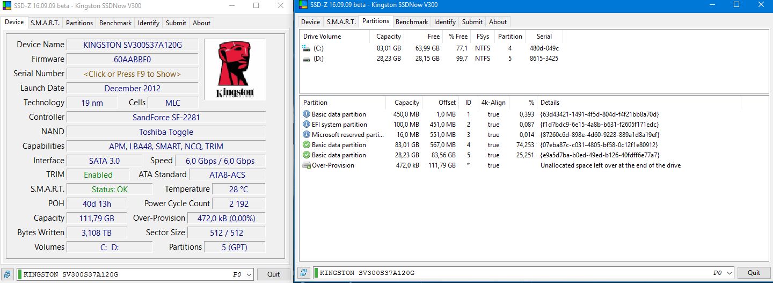Open Identify tab in right window
The width and height of the screenshot is (773, 283).
[445, 21]
